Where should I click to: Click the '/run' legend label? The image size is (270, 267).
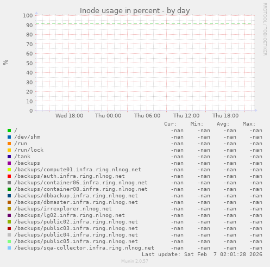pyautogui.click(x=21, y=144)
